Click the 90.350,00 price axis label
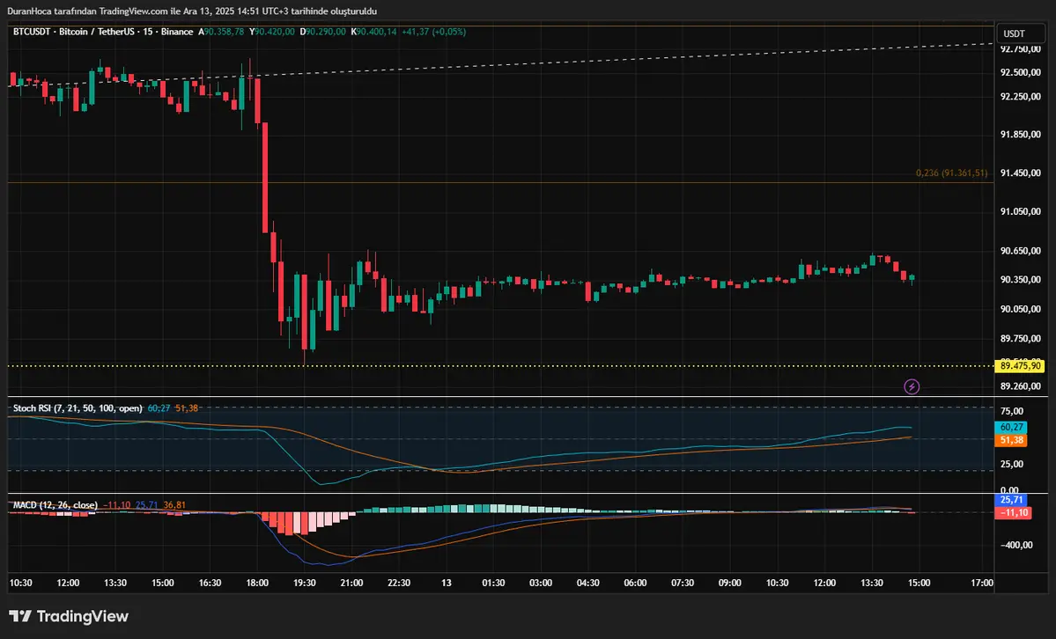 pyautogui.click(x=1020, y=279)
